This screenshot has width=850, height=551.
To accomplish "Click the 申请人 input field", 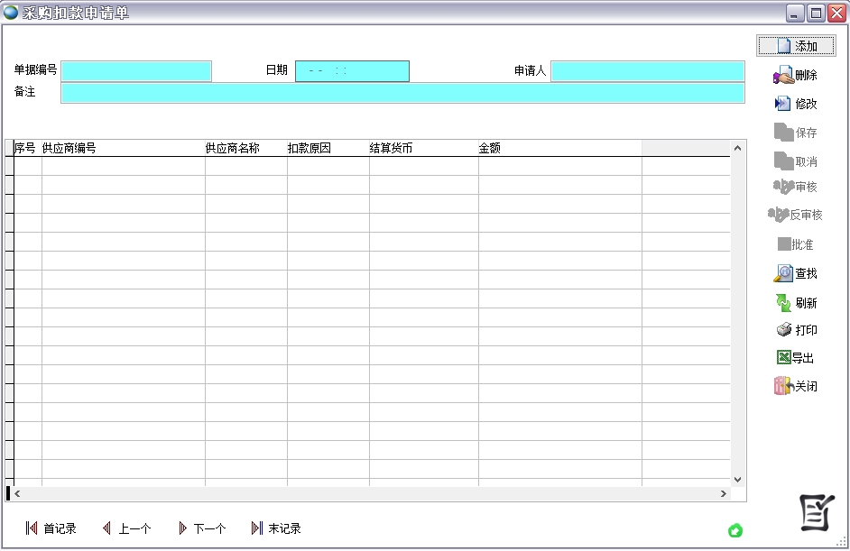I will click(x=647, y=71).
